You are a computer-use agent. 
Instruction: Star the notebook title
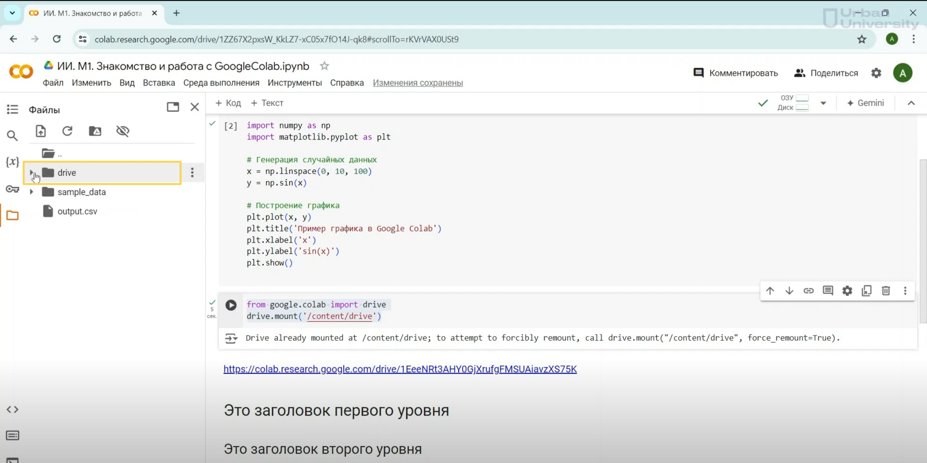324,66
